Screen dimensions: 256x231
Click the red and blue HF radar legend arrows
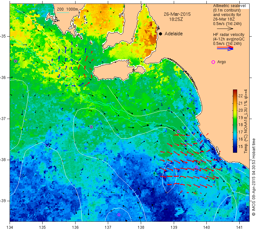225,48
